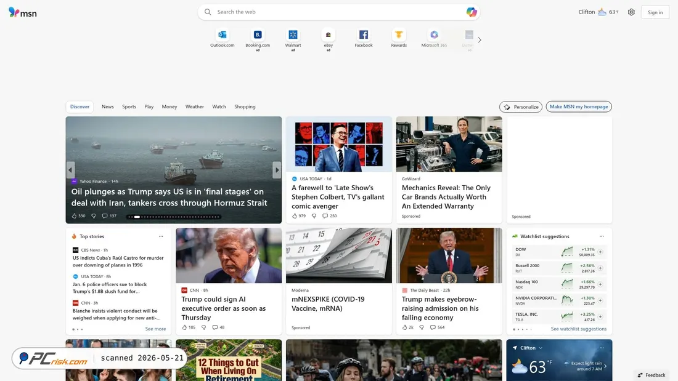
Task: Open eBay shortcut
Action: (328, 40)
